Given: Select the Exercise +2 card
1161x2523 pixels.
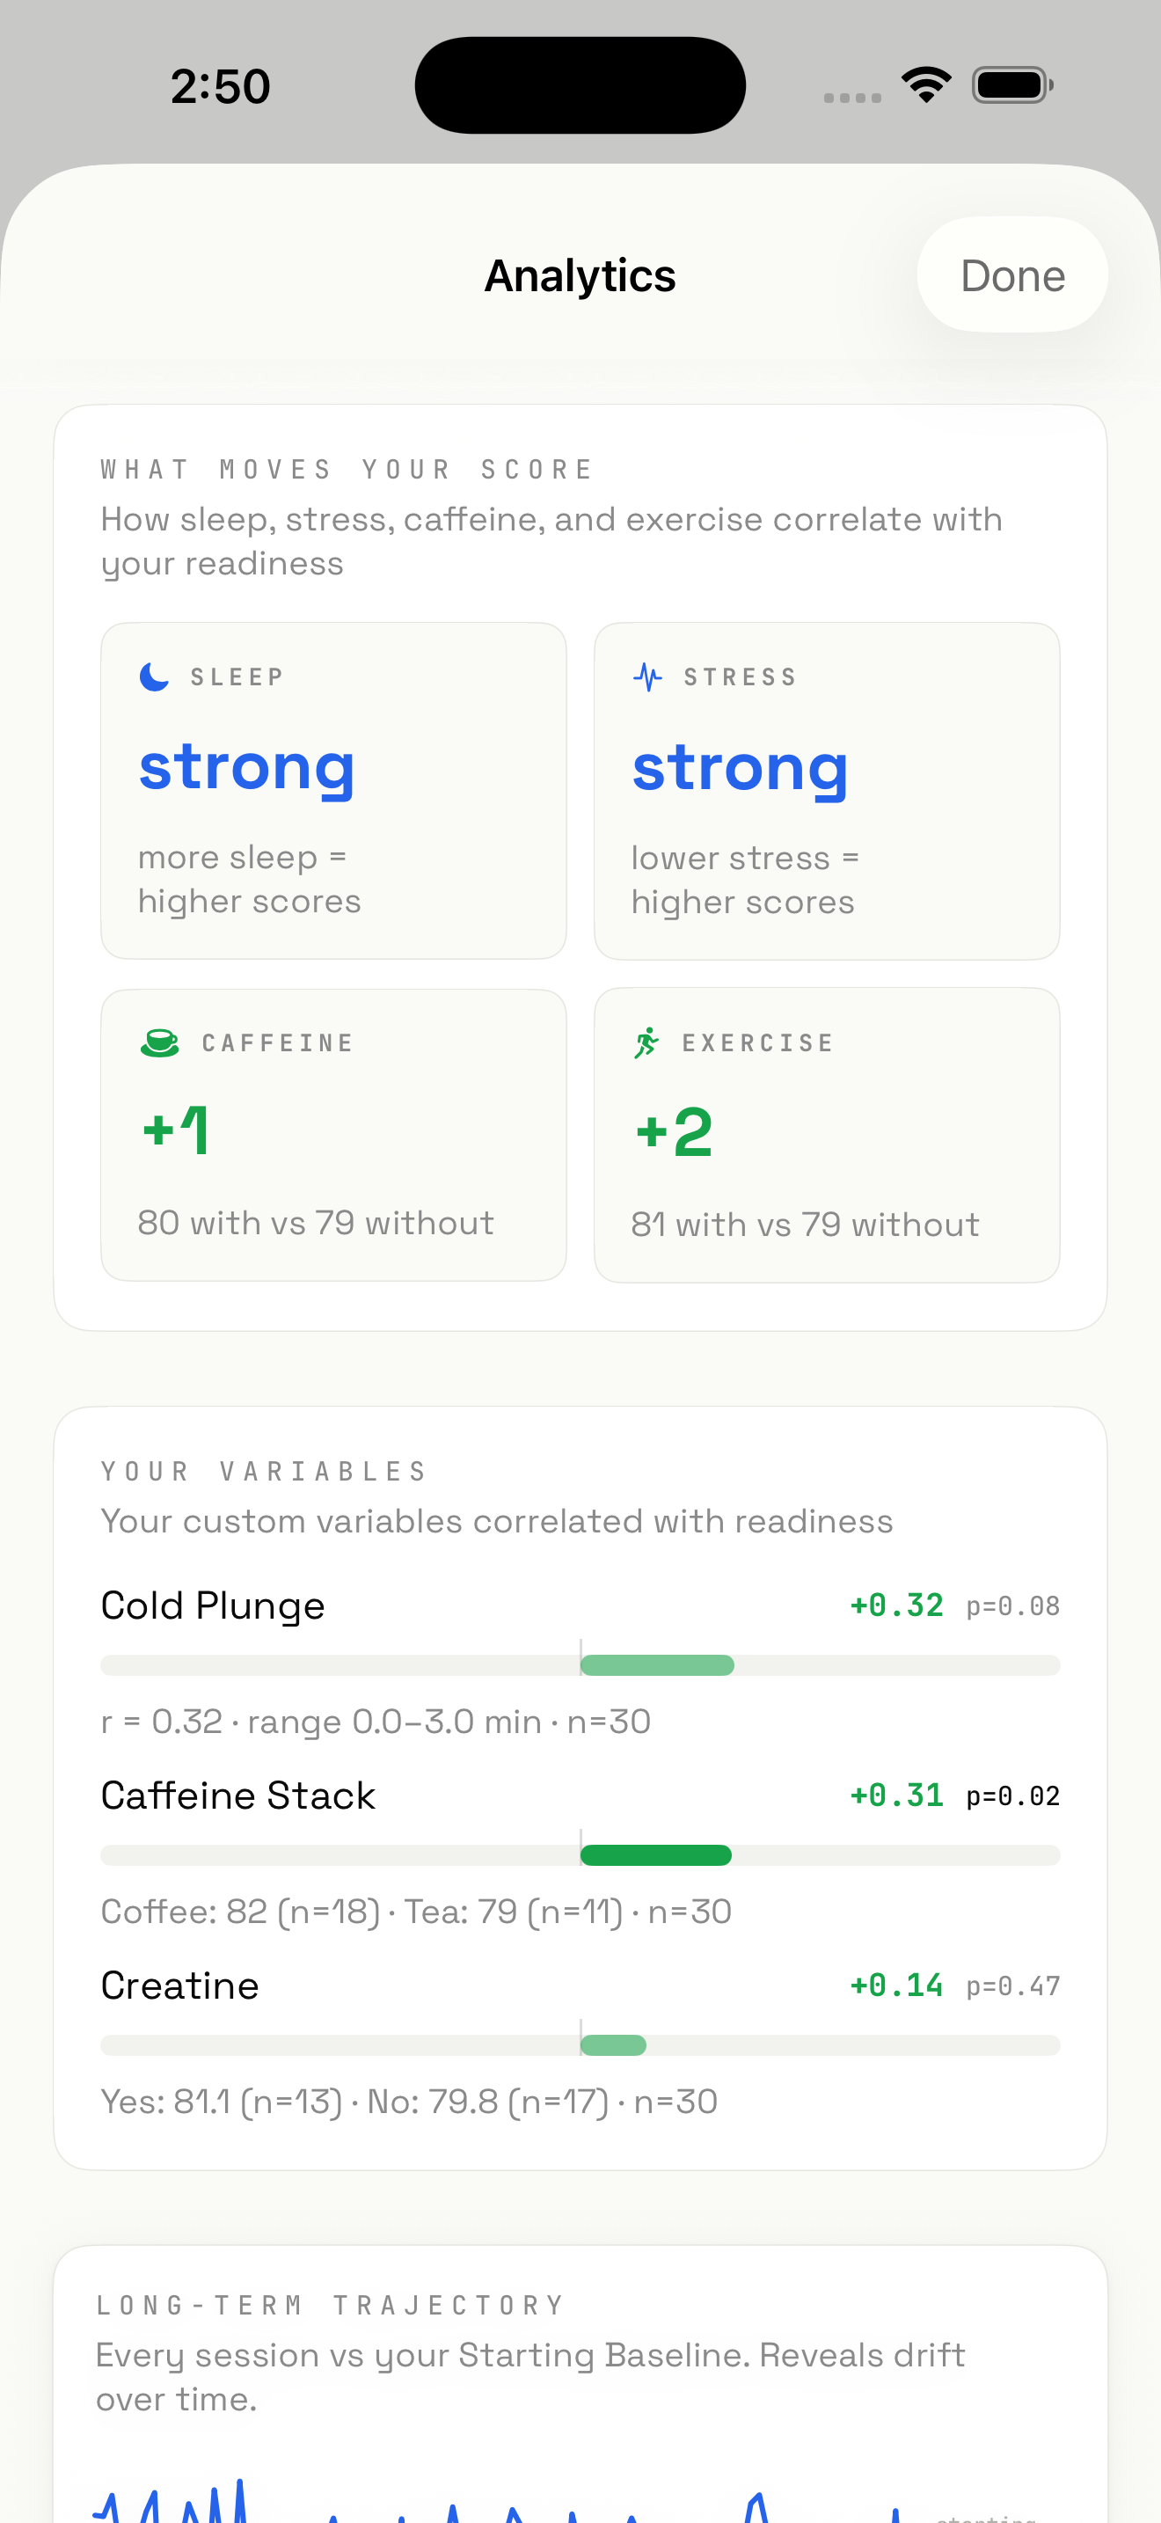Looking at the screenshot, I should coord(826,1134).
